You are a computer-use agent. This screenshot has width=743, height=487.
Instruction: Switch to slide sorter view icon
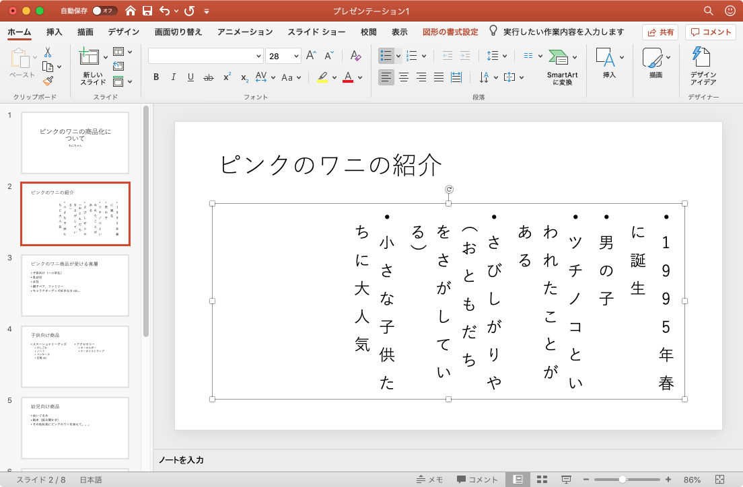[541, 480]
